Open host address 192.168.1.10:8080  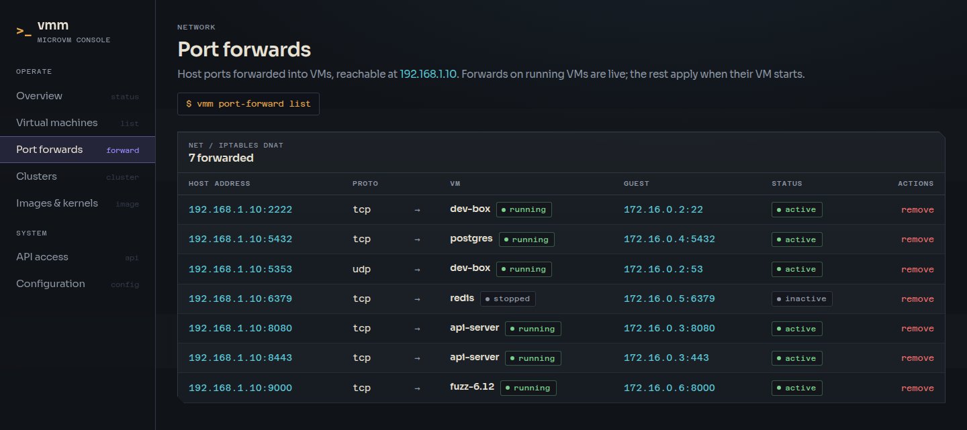pos(240,329)
